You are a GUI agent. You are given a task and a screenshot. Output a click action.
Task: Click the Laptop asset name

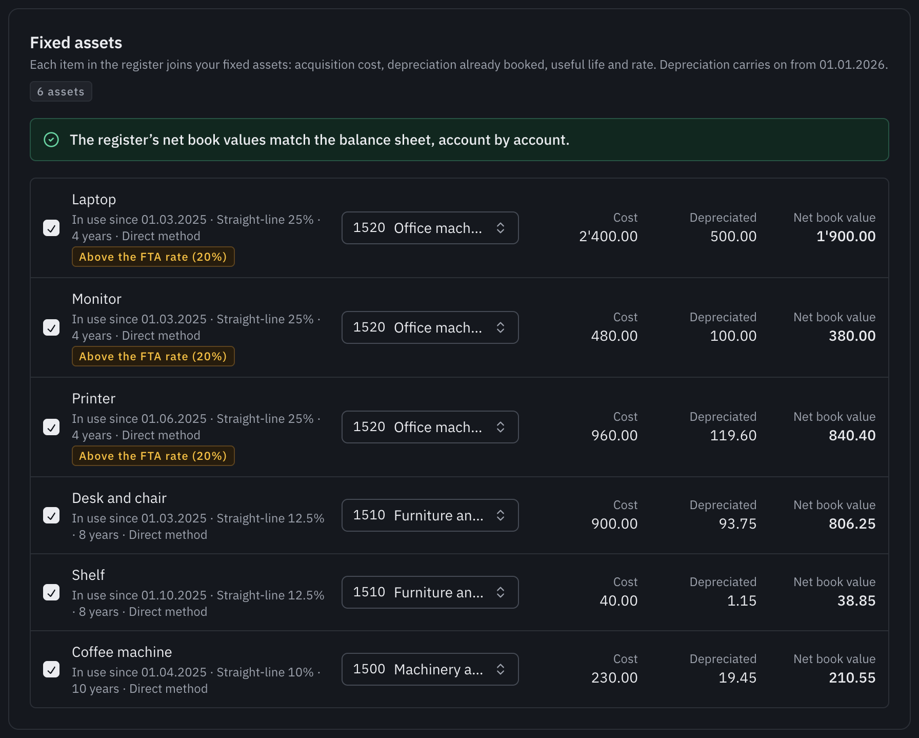coord(94,199)
